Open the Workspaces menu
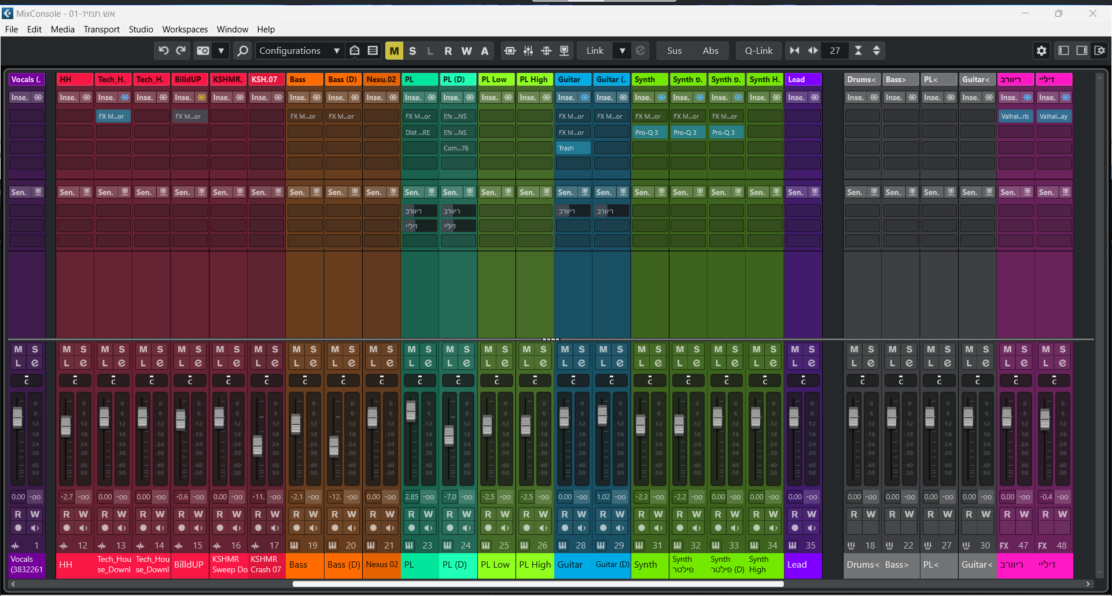 (185, 30)
